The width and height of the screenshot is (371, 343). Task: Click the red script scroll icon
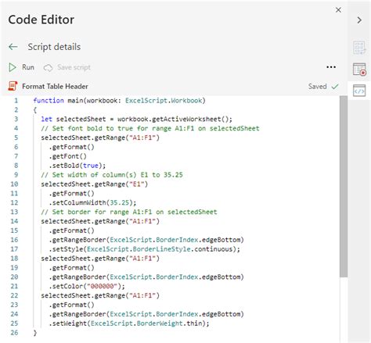coord(13,86)
